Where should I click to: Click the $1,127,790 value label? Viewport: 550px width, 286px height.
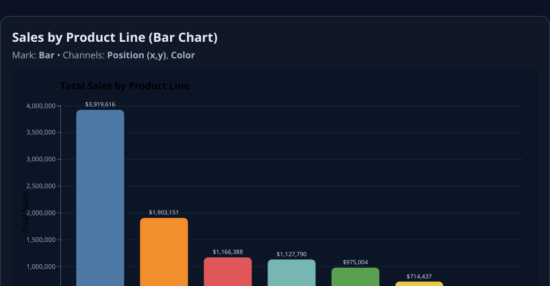(x=292, y=254)
